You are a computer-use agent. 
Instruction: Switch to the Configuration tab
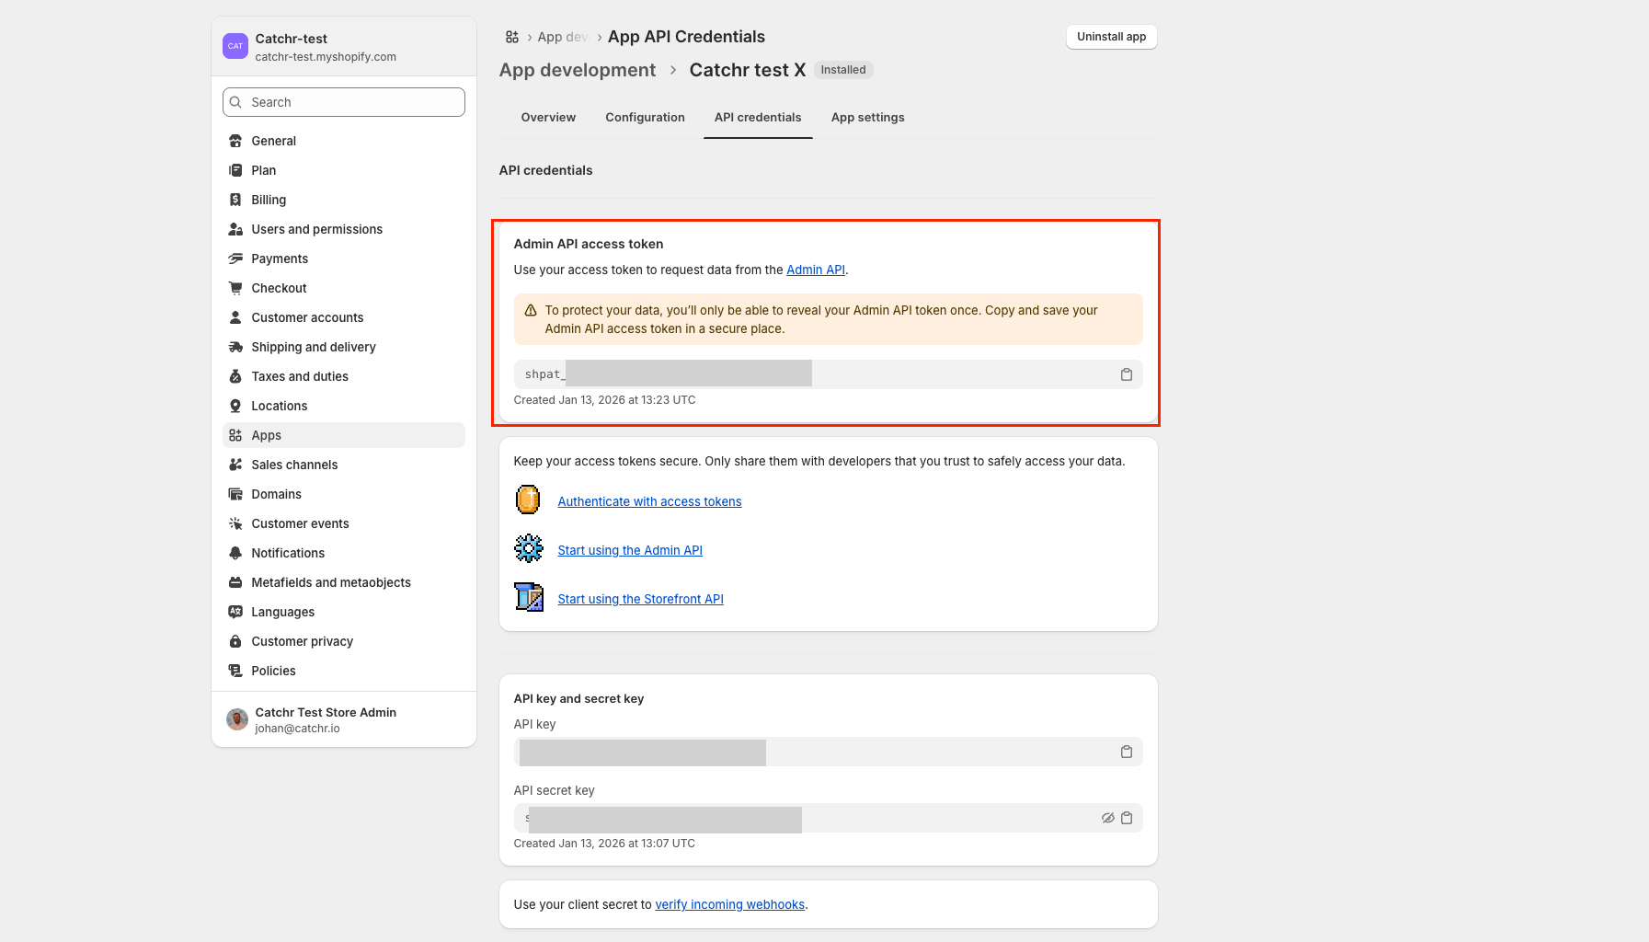(x=645, y=118)
